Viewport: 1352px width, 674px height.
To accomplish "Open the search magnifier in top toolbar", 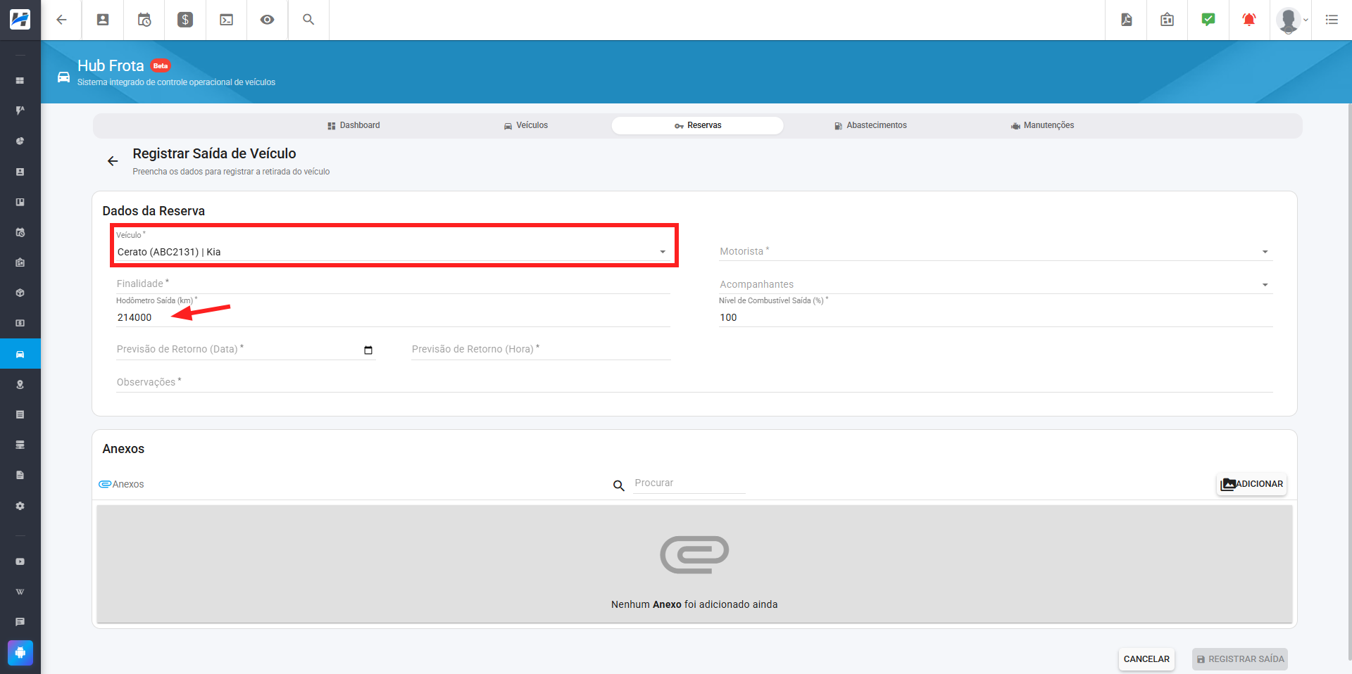I will pyautogui.click(x=308, y=20).
